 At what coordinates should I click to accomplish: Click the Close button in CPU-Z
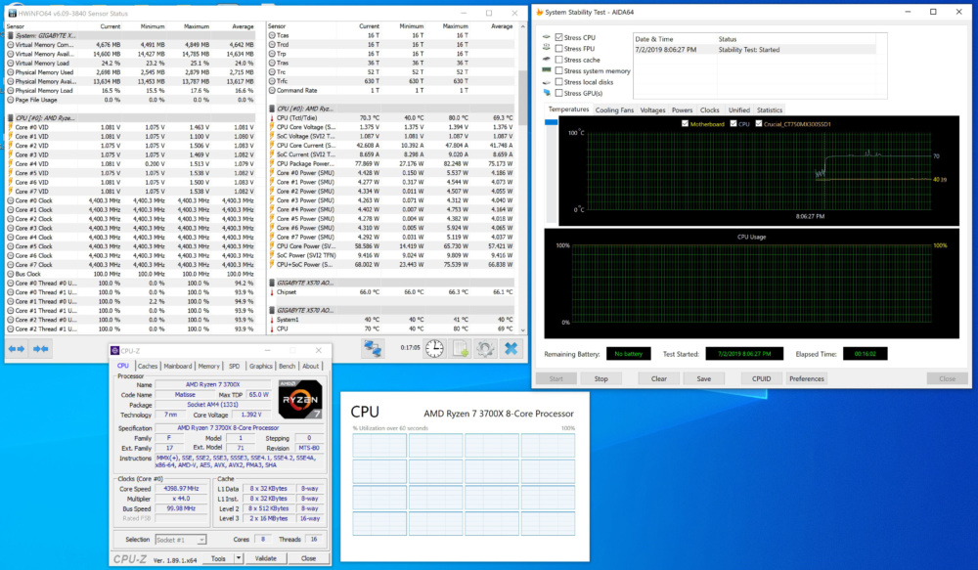pos(308,558)
